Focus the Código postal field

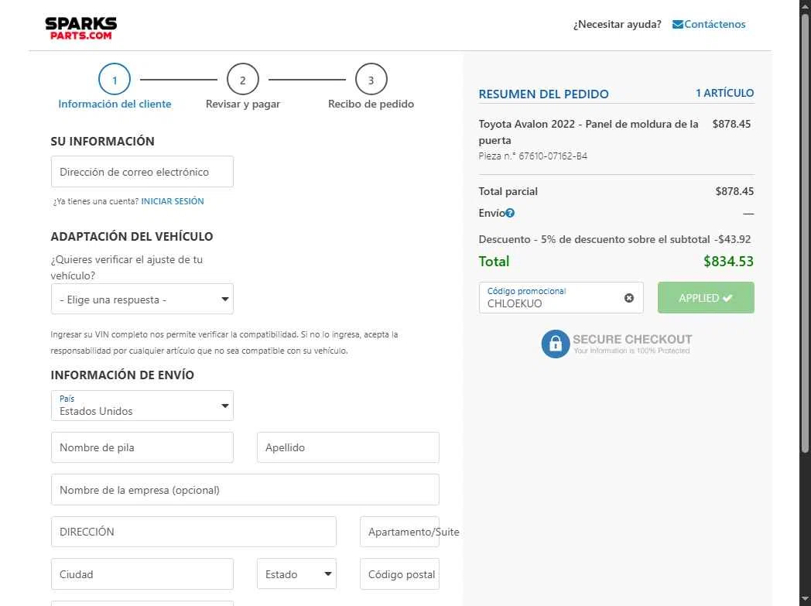[x=399, y=573]
